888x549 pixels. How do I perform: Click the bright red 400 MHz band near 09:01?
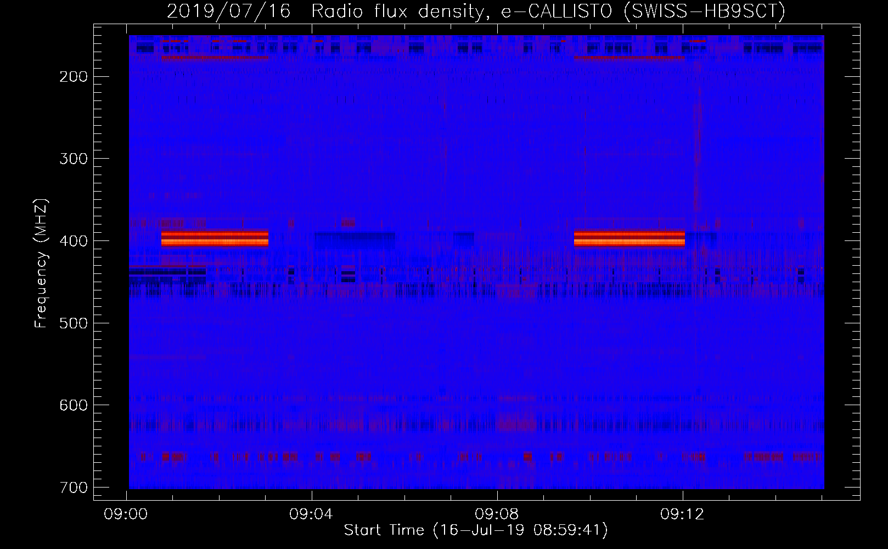215,238
